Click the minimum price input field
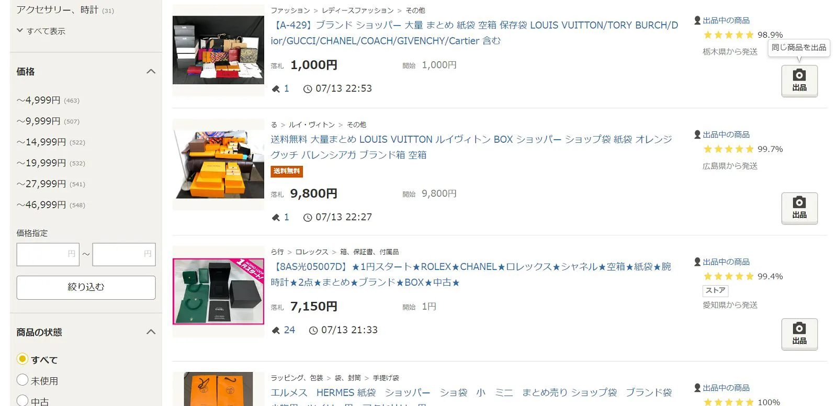This screenshot has height=406, width=837. (x=48, y=254)
